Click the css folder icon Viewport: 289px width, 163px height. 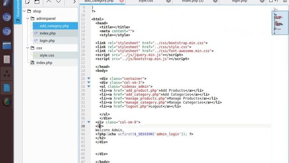[33, 48]
